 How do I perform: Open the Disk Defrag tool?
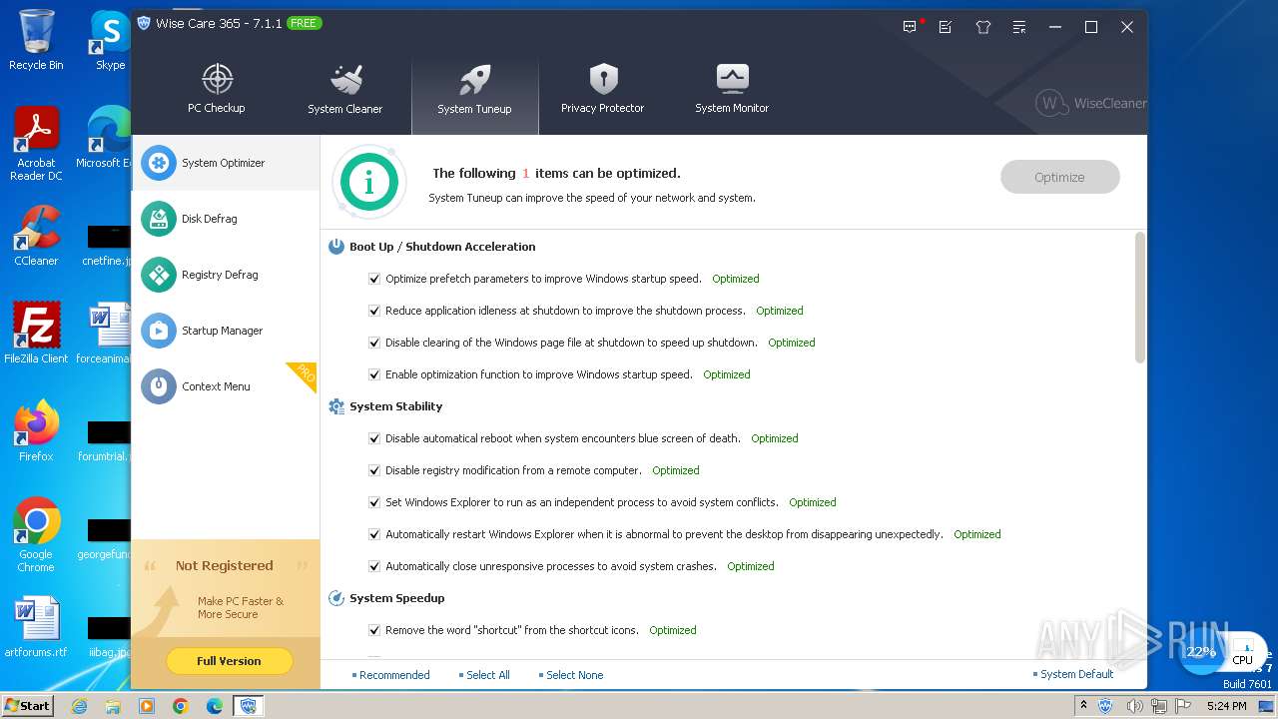pos(226,219)
